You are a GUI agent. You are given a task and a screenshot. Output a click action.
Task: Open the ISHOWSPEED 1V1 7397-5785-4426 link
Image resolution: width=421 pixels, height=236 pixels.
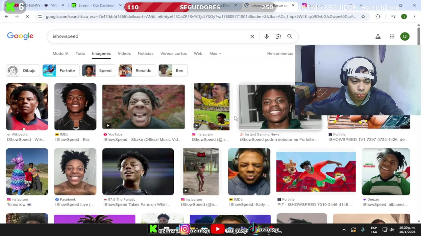[368, 140]
